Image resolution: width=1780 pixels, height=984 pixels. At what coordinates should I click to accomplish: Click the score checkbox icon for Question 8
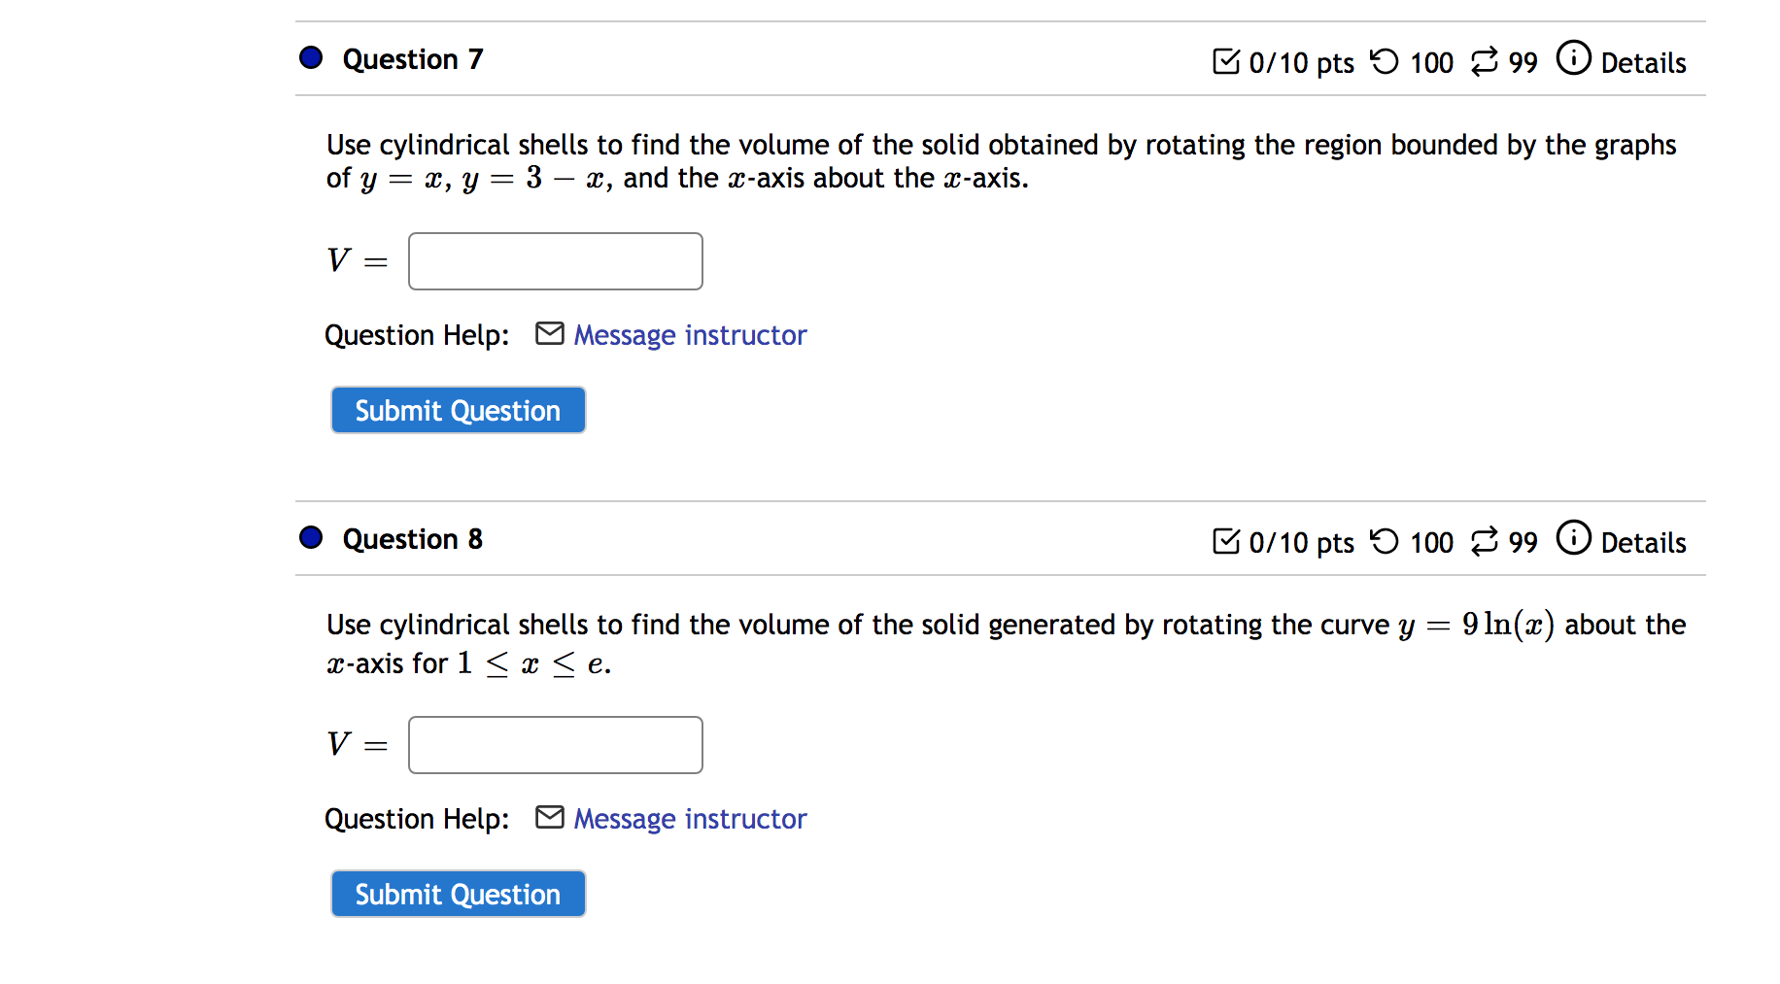[x=1226, y=541]
